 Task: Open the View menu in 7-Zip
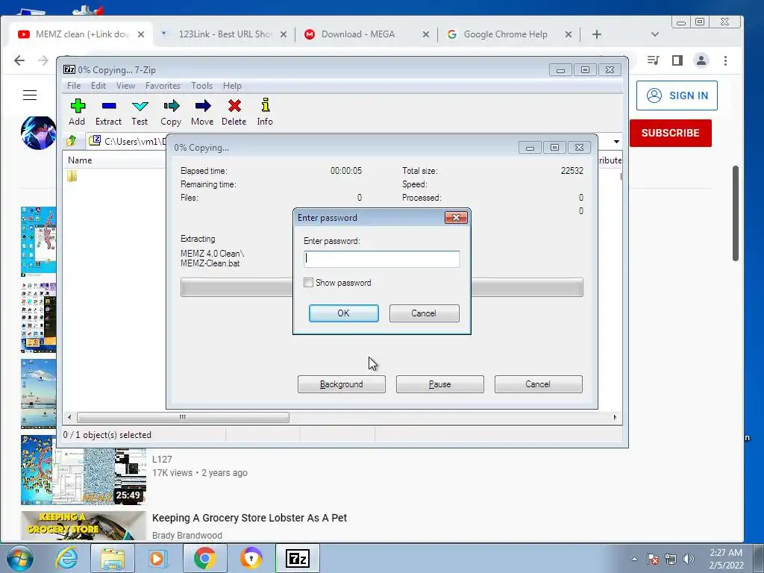(125, 86)
